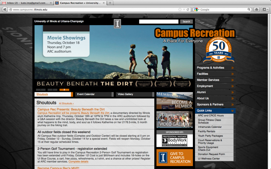Show slide 1 of the banner
The image size is (271, 169).
pyautogui.click(x=40, y=90)
